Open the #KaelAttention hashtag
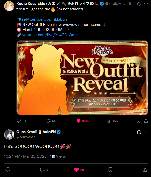 pos(30,19)
